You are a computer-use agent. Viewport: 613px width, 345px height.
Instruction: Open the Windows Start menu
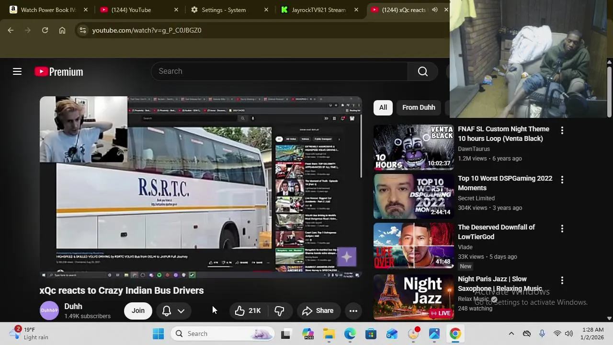pos(159,333)
